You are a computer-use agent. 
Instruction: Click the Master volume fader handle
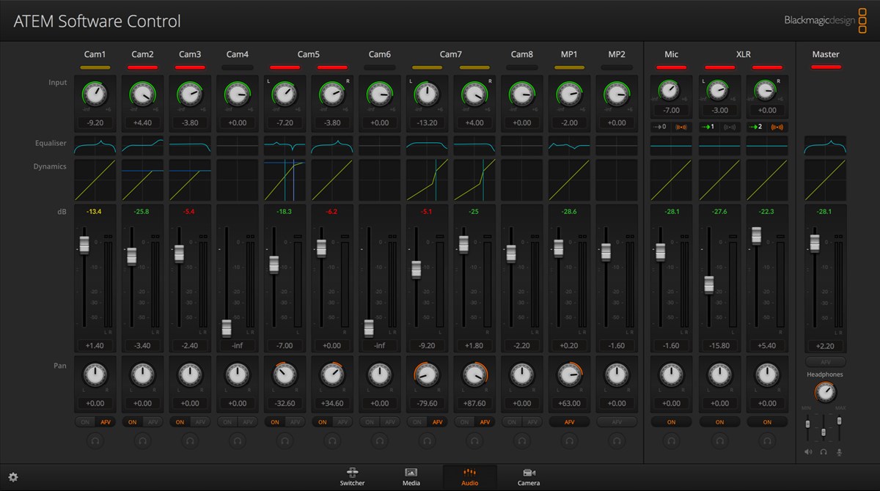pos(814,243)
